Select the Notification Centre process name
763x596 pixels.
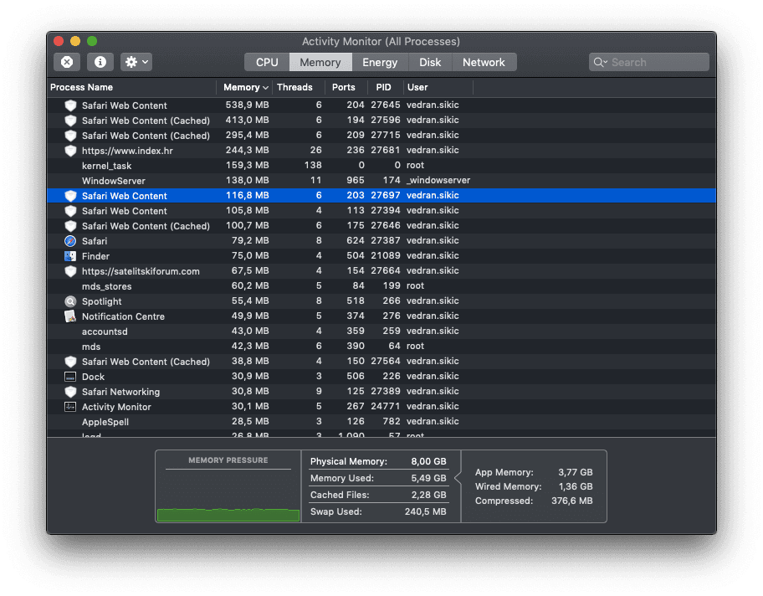coord(123,316)
